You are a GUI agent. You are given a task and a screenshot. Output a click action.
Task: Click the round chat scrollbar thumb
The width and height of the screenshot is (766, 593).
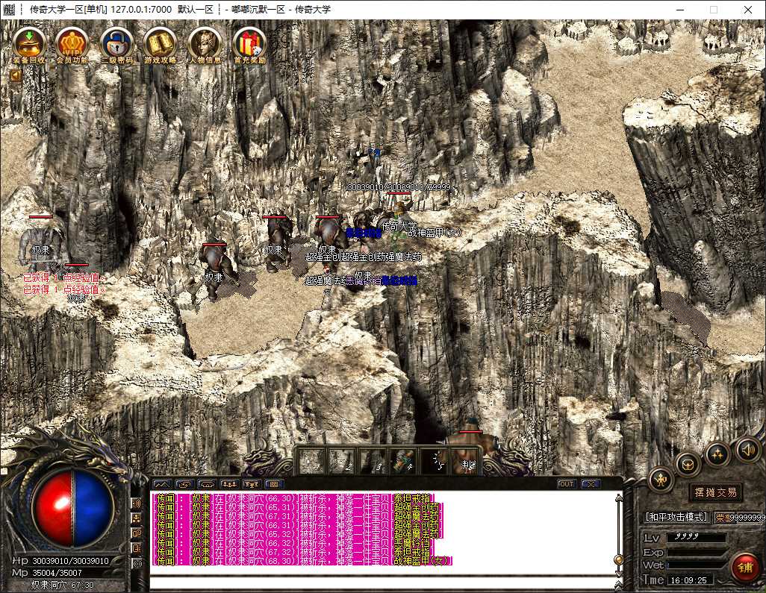(618, 559)
